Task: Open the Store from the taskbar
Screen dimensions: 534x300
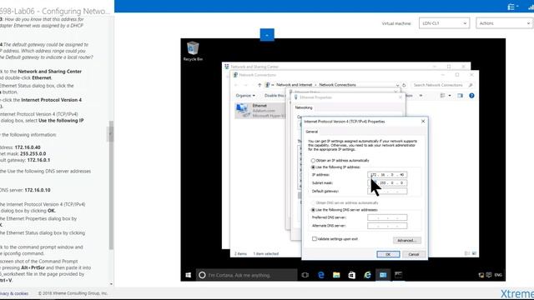Action: (x=352, y=275)
